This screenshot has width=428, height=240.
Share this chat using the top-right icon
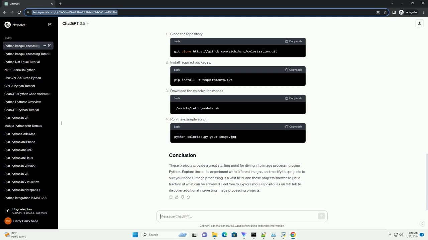click(x=419, y=23)
